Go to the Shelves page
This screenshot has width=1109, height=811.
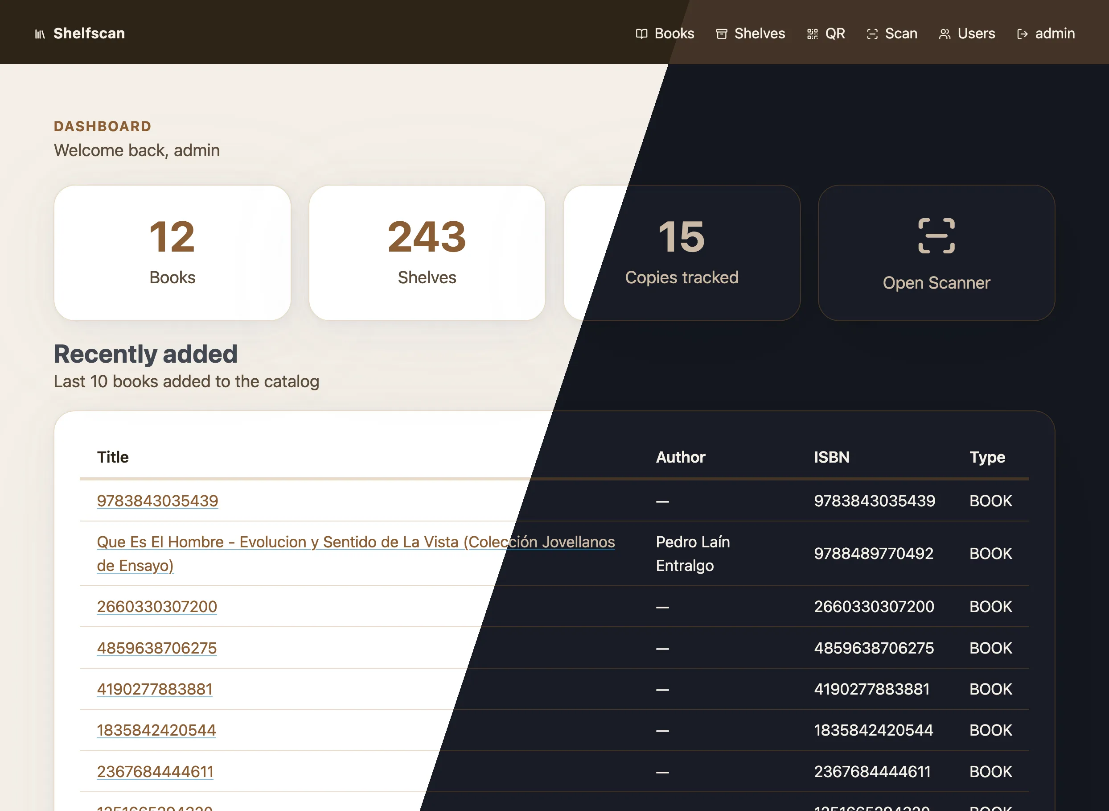[x=751, y=33]
